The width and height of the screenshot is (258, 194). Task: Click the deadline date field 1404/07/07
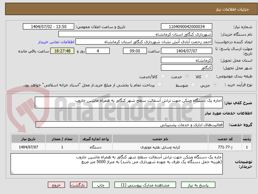(x=187, y=51)
